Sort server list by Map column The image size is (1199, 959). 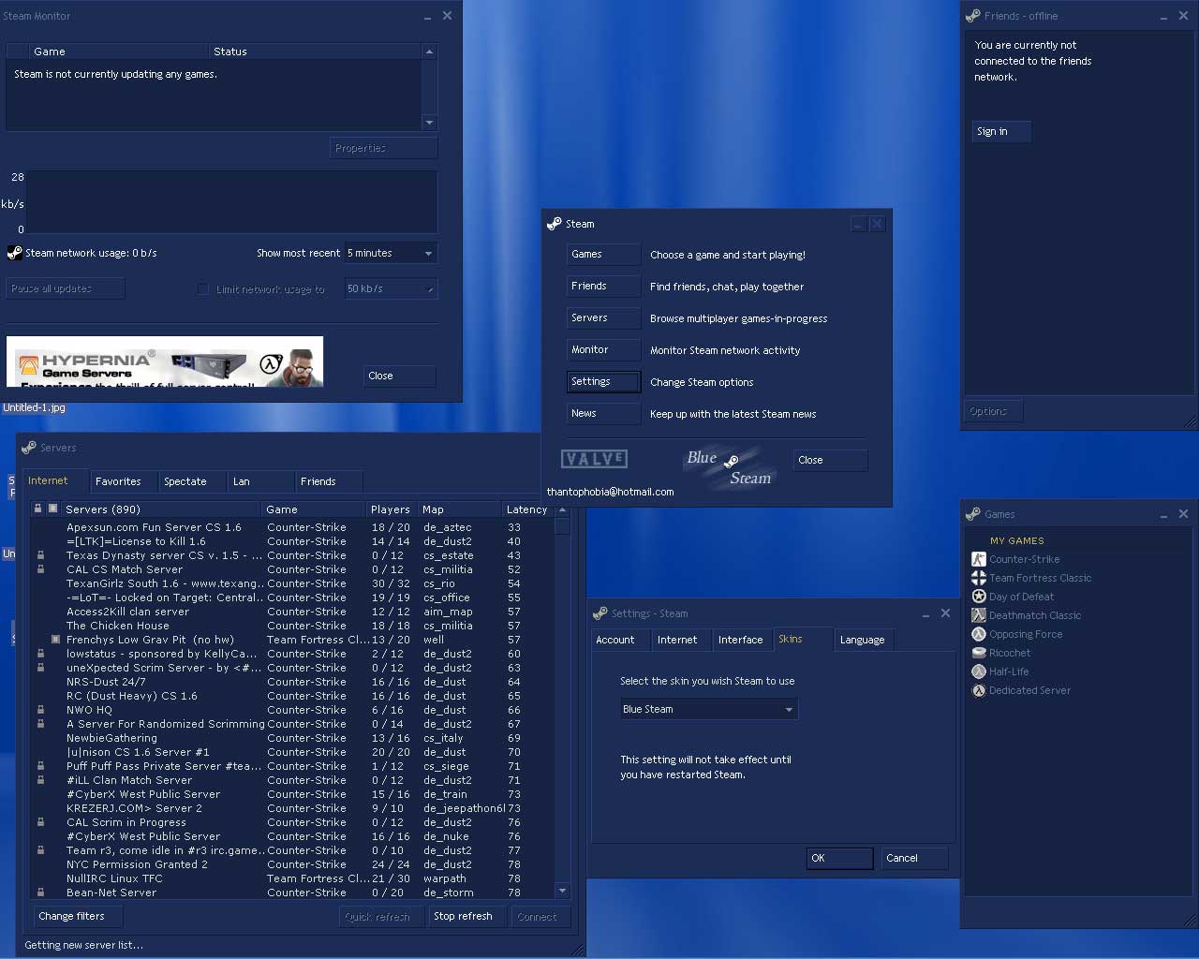coord(459,509)
